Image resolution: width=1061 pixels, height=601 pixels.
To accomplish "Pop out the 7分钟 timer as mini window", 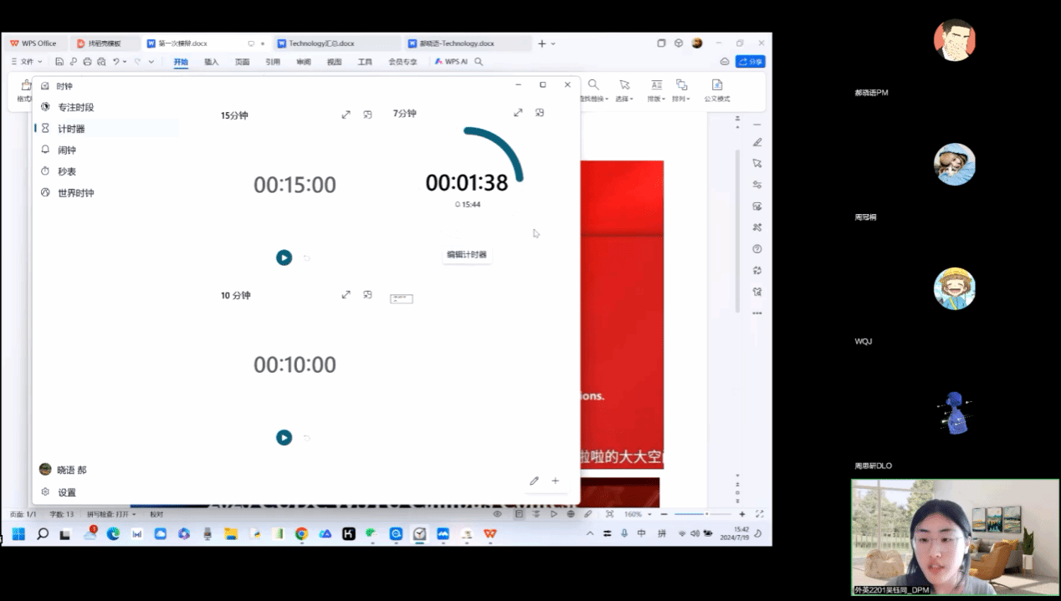I will click(540, 113).
